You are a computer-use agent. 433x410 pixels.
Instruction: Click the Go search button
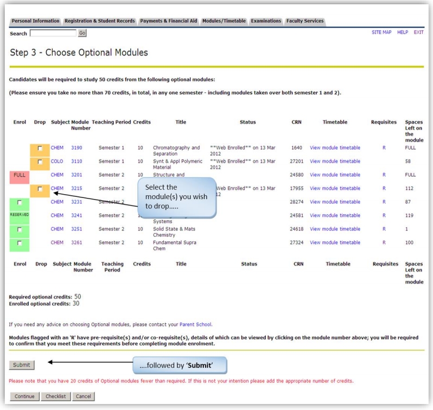pyautogui.click(x=82, y=33)
